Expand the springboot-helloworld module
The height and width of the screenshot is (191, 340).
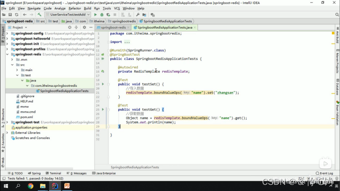coord(7,39)
